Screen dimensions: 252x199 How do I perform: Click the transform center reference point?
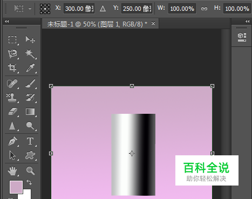coord(132,153)
